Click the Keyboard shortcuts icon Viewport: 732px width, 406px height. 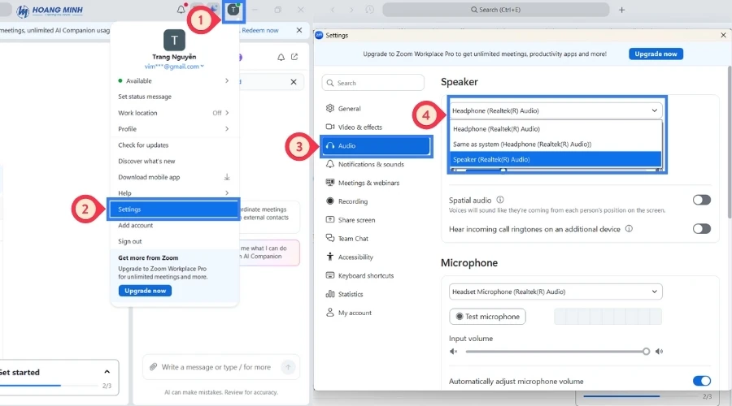pyautogui.click(x=330, y=275)
